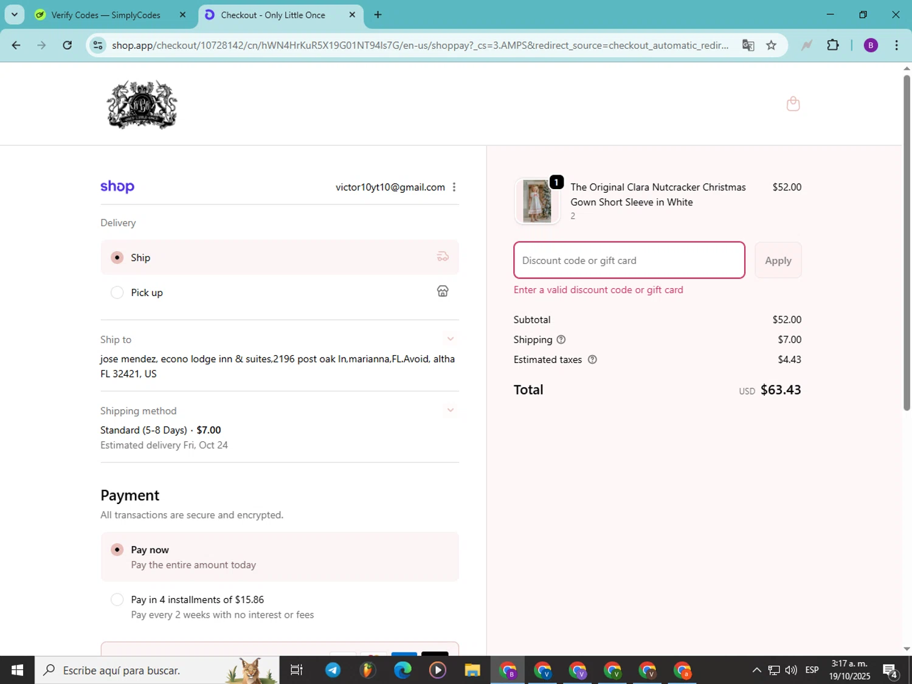Open the volume control in tray
This screenshot has width=912, height=684.
[791, 670]
